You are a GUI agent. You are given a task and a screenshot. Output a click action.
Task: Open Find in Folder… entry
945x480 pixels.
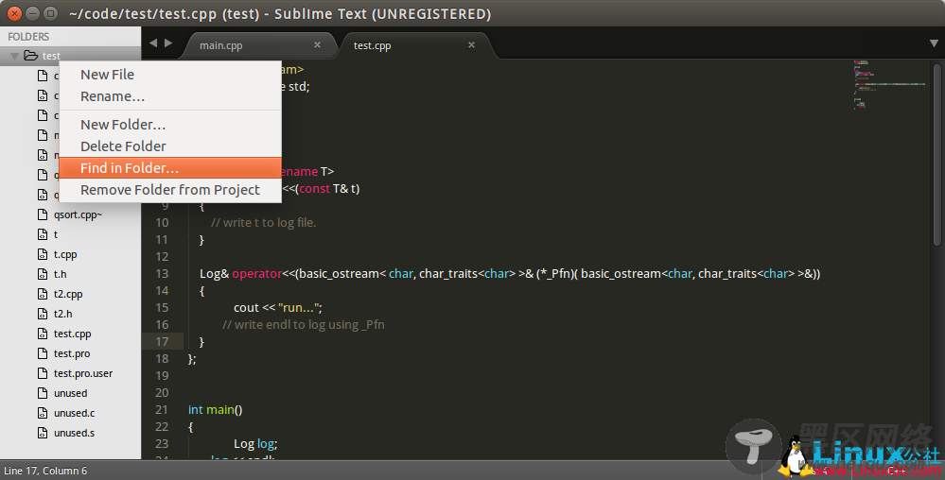[170, 168]
